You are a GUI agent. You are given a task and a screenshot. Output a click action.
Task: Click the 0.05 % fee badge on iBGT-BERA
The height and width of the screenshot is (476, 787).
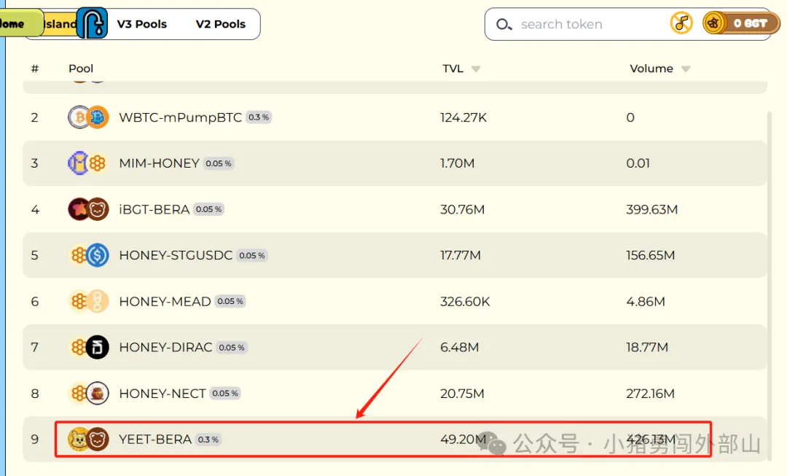(x=209, y=209)
